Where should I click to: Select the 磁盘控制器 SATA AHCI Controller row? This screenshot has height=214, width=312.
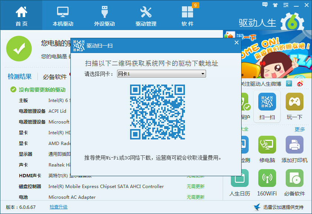pos(112,187)
